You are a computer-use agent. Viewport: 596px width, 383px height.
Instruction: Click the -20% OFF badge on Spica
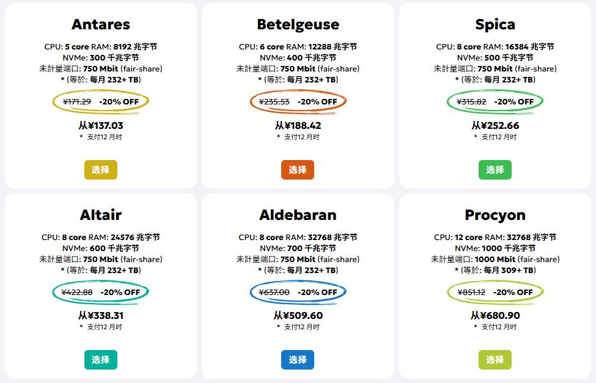[514, 101]
